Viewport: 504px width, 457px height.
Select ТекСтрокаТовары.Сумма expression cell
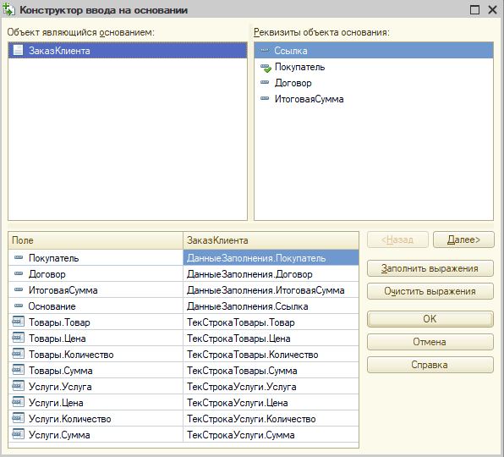point(271,370)
